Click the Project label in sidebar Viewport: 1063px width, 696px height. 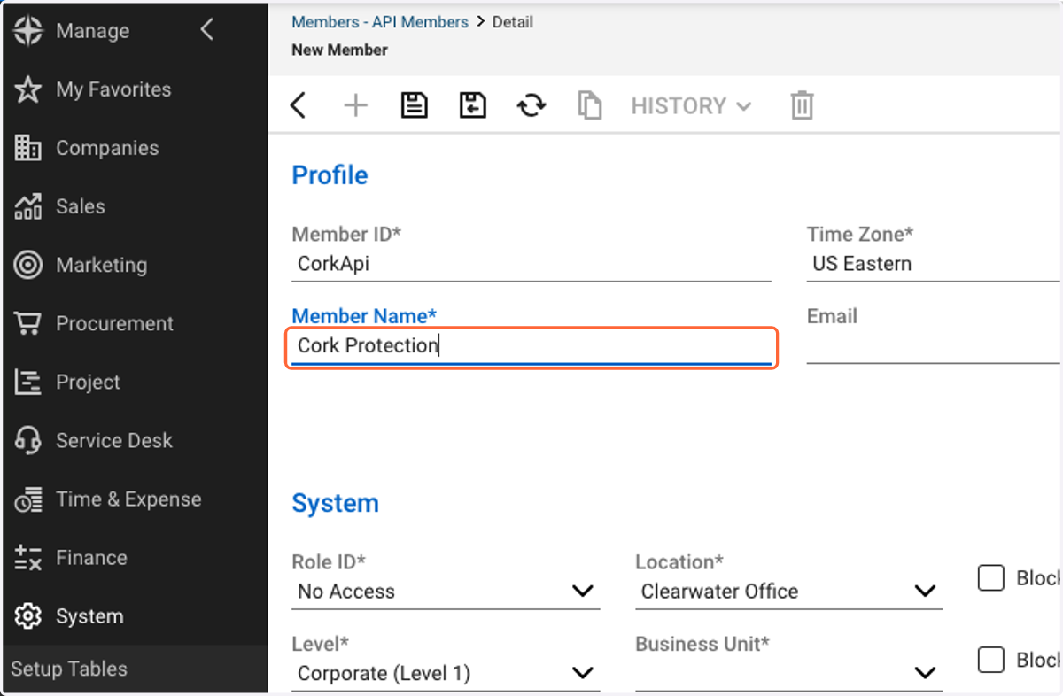[88, 382]
